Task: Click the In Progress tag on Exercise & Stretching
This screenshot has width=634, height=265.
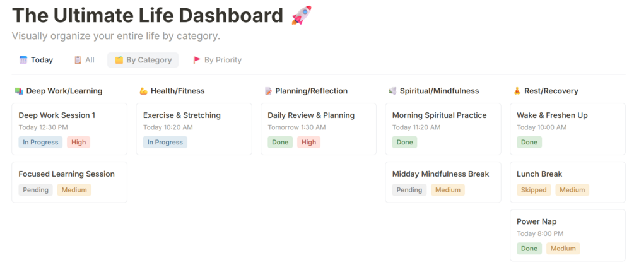Action: (165, 143)
